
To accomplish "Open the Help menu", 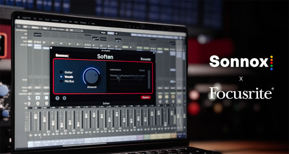I will 93,24.
